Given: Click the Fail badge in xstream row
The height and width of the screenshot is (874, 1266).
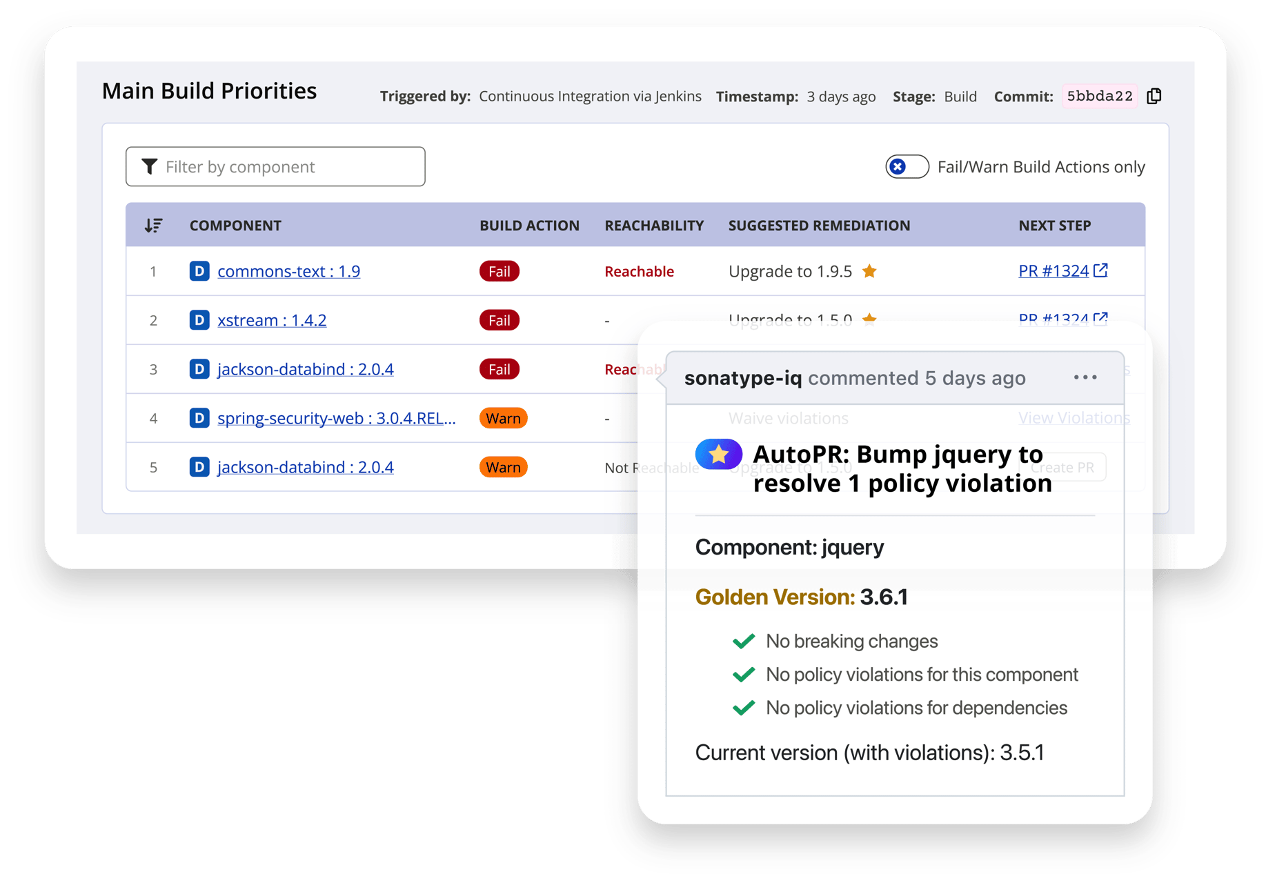Looking at the screenshot, I should tap(500, 320).
